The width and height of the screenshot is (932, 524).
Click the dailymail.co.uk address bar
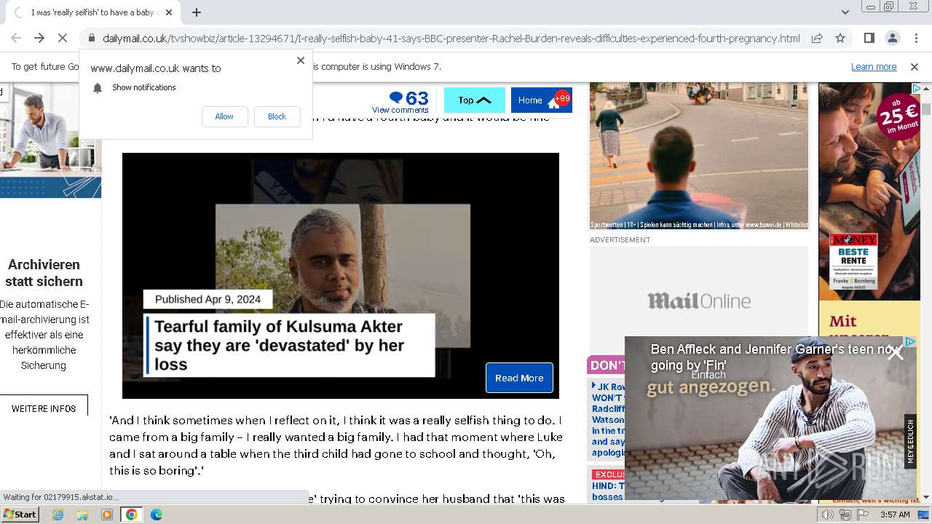(x=451, y=39)
